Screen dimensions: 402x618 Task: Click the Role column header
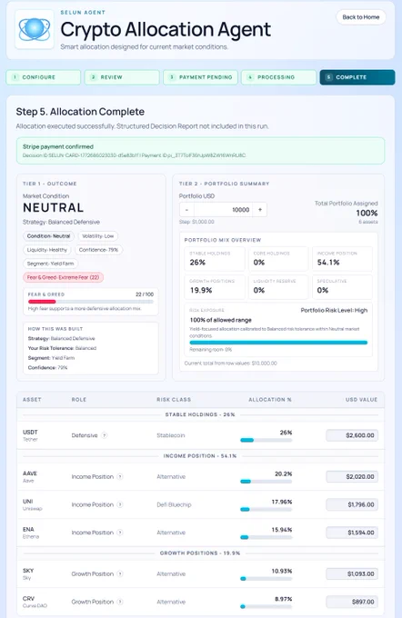point(79,400)
